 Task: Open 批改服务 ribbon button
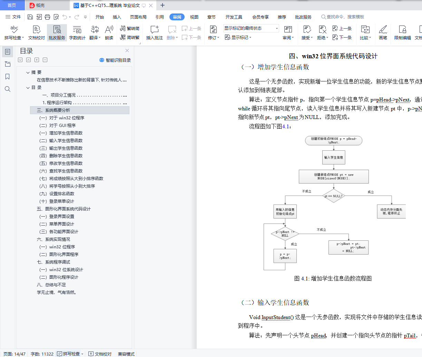[57, 33]
